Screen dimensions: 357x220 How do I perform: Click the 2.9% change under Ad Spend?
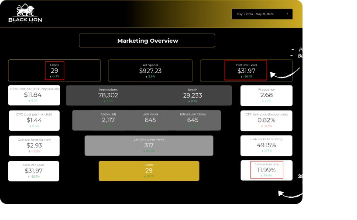click(150, 77)
